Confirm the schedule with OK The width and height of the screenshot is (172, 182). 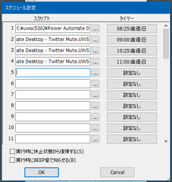click(x=41, y=172)
